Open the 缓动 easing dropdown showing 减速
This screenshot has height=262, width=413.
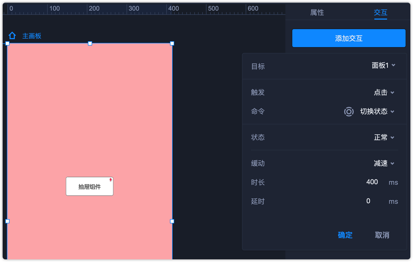tap(384, 163)
